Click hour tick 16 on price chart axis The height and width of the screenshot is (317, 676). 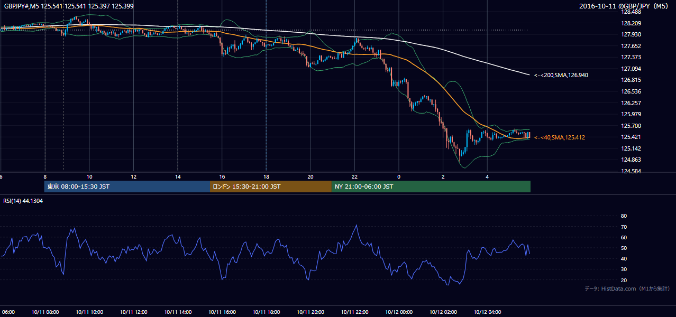click(x=222, y=176)
